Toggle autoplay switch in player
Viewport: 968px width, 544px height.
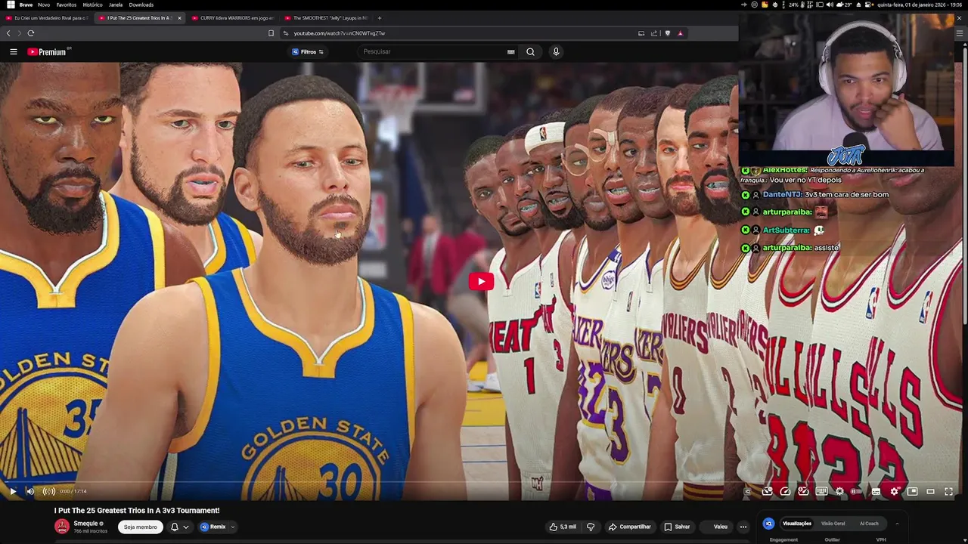858,491
